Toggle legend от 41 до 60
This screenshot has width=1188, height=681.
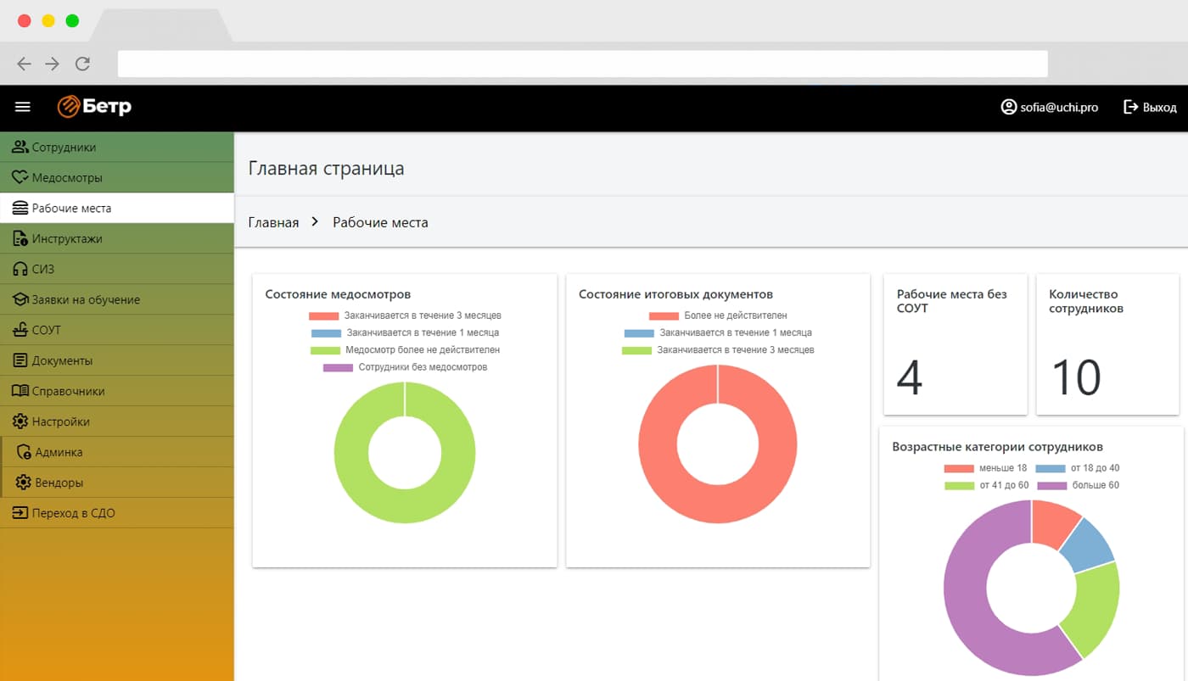(x=987, y=485)
